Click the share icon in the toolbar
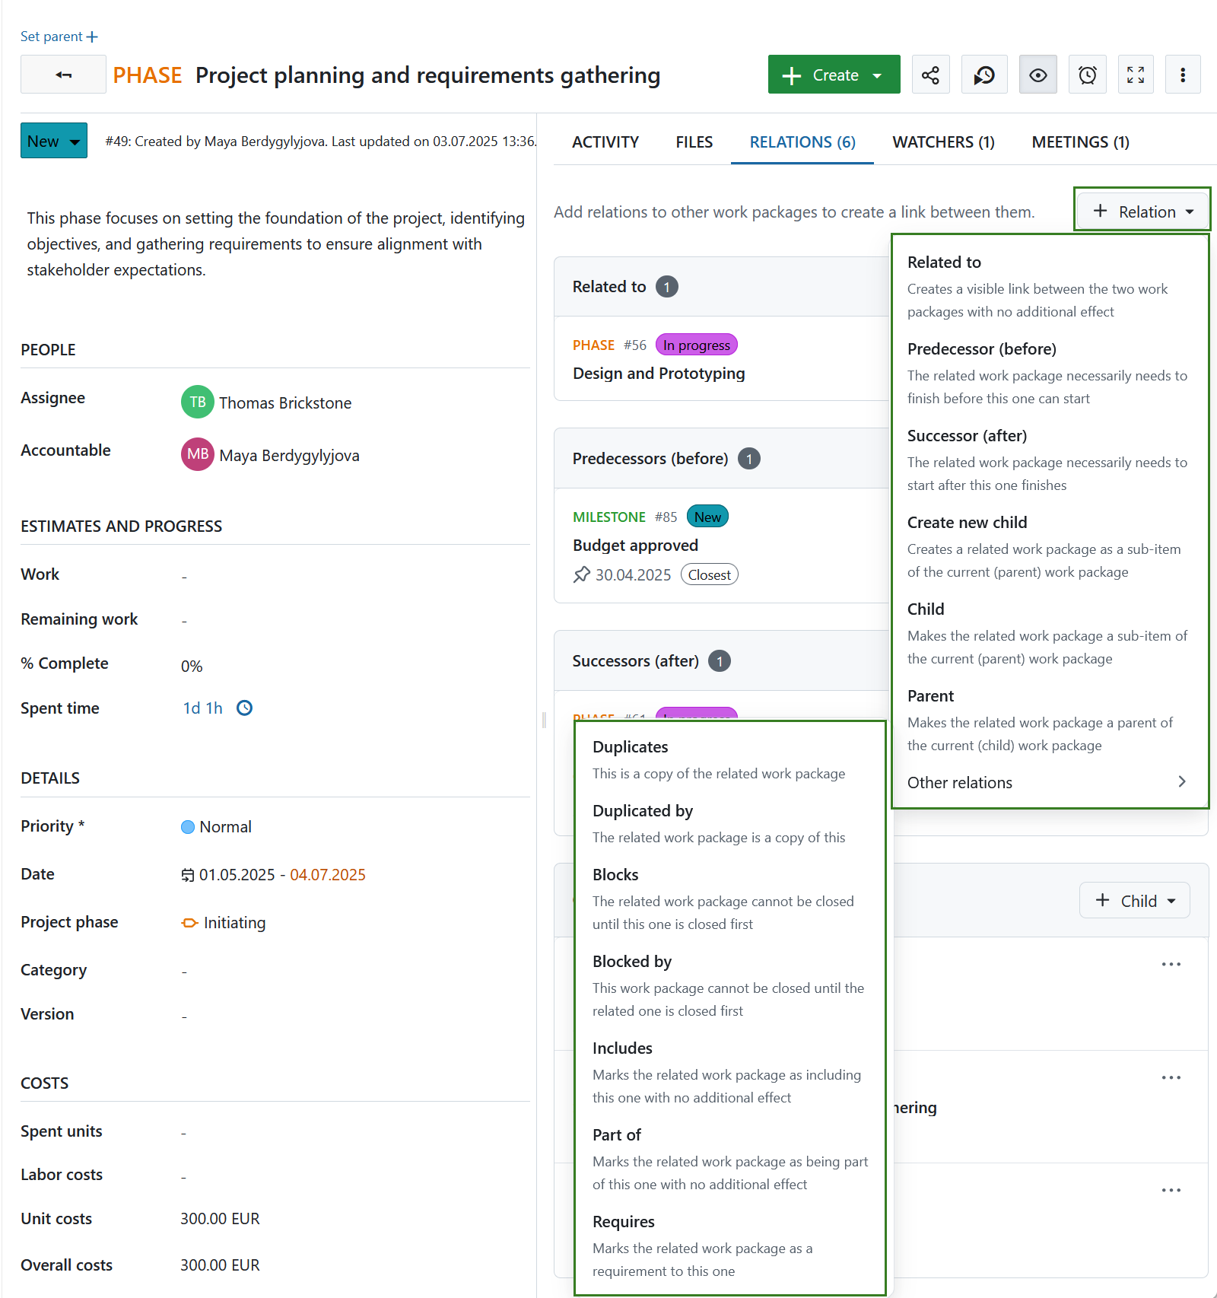Image resolution: width=1217 pixels, height=1298 pixels. tap(930, 75)
